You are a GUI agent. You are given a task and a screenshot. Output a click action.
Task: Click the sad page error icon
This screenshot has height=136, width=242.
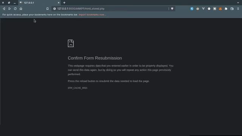pyautogui.click(x=71, y=43)
